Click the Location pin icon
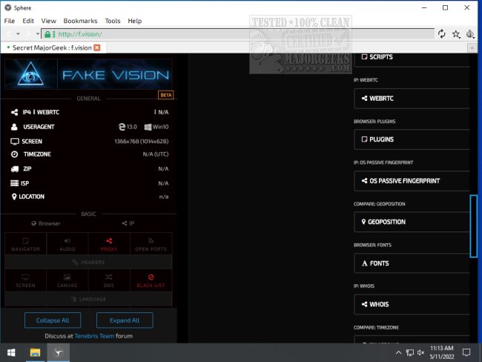 point(14,197)
